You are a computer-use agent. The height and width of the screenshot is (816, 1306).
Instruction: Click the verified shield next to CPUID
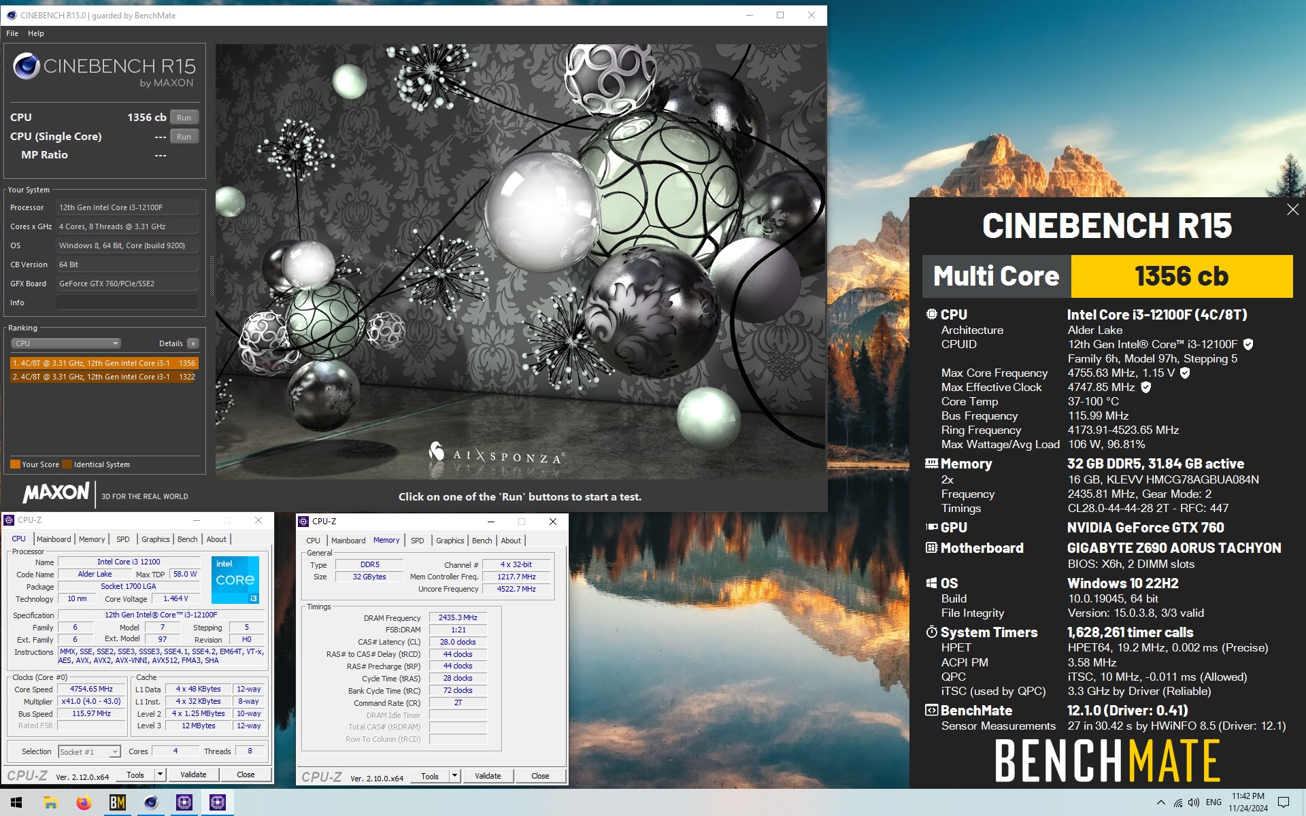point(1248,344)
